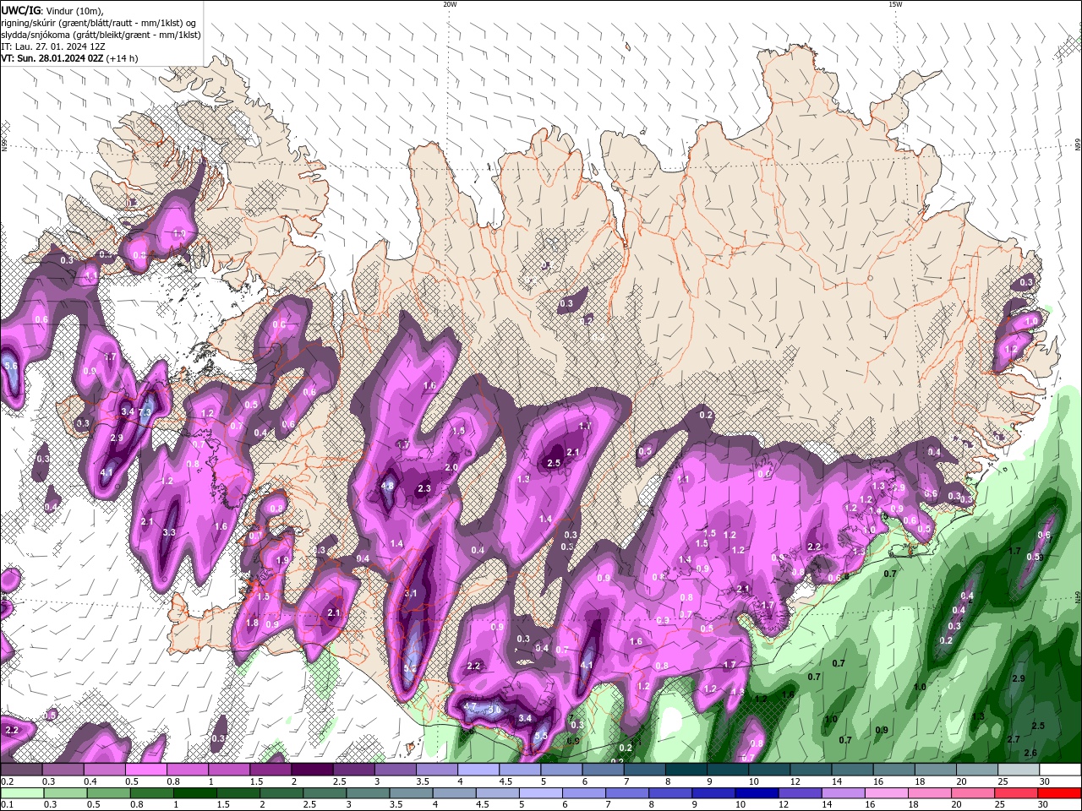Click the 'UWC/IG: Vindur (10m)' title text
This screenshot has height=811, width=1082.
point(52,10)
